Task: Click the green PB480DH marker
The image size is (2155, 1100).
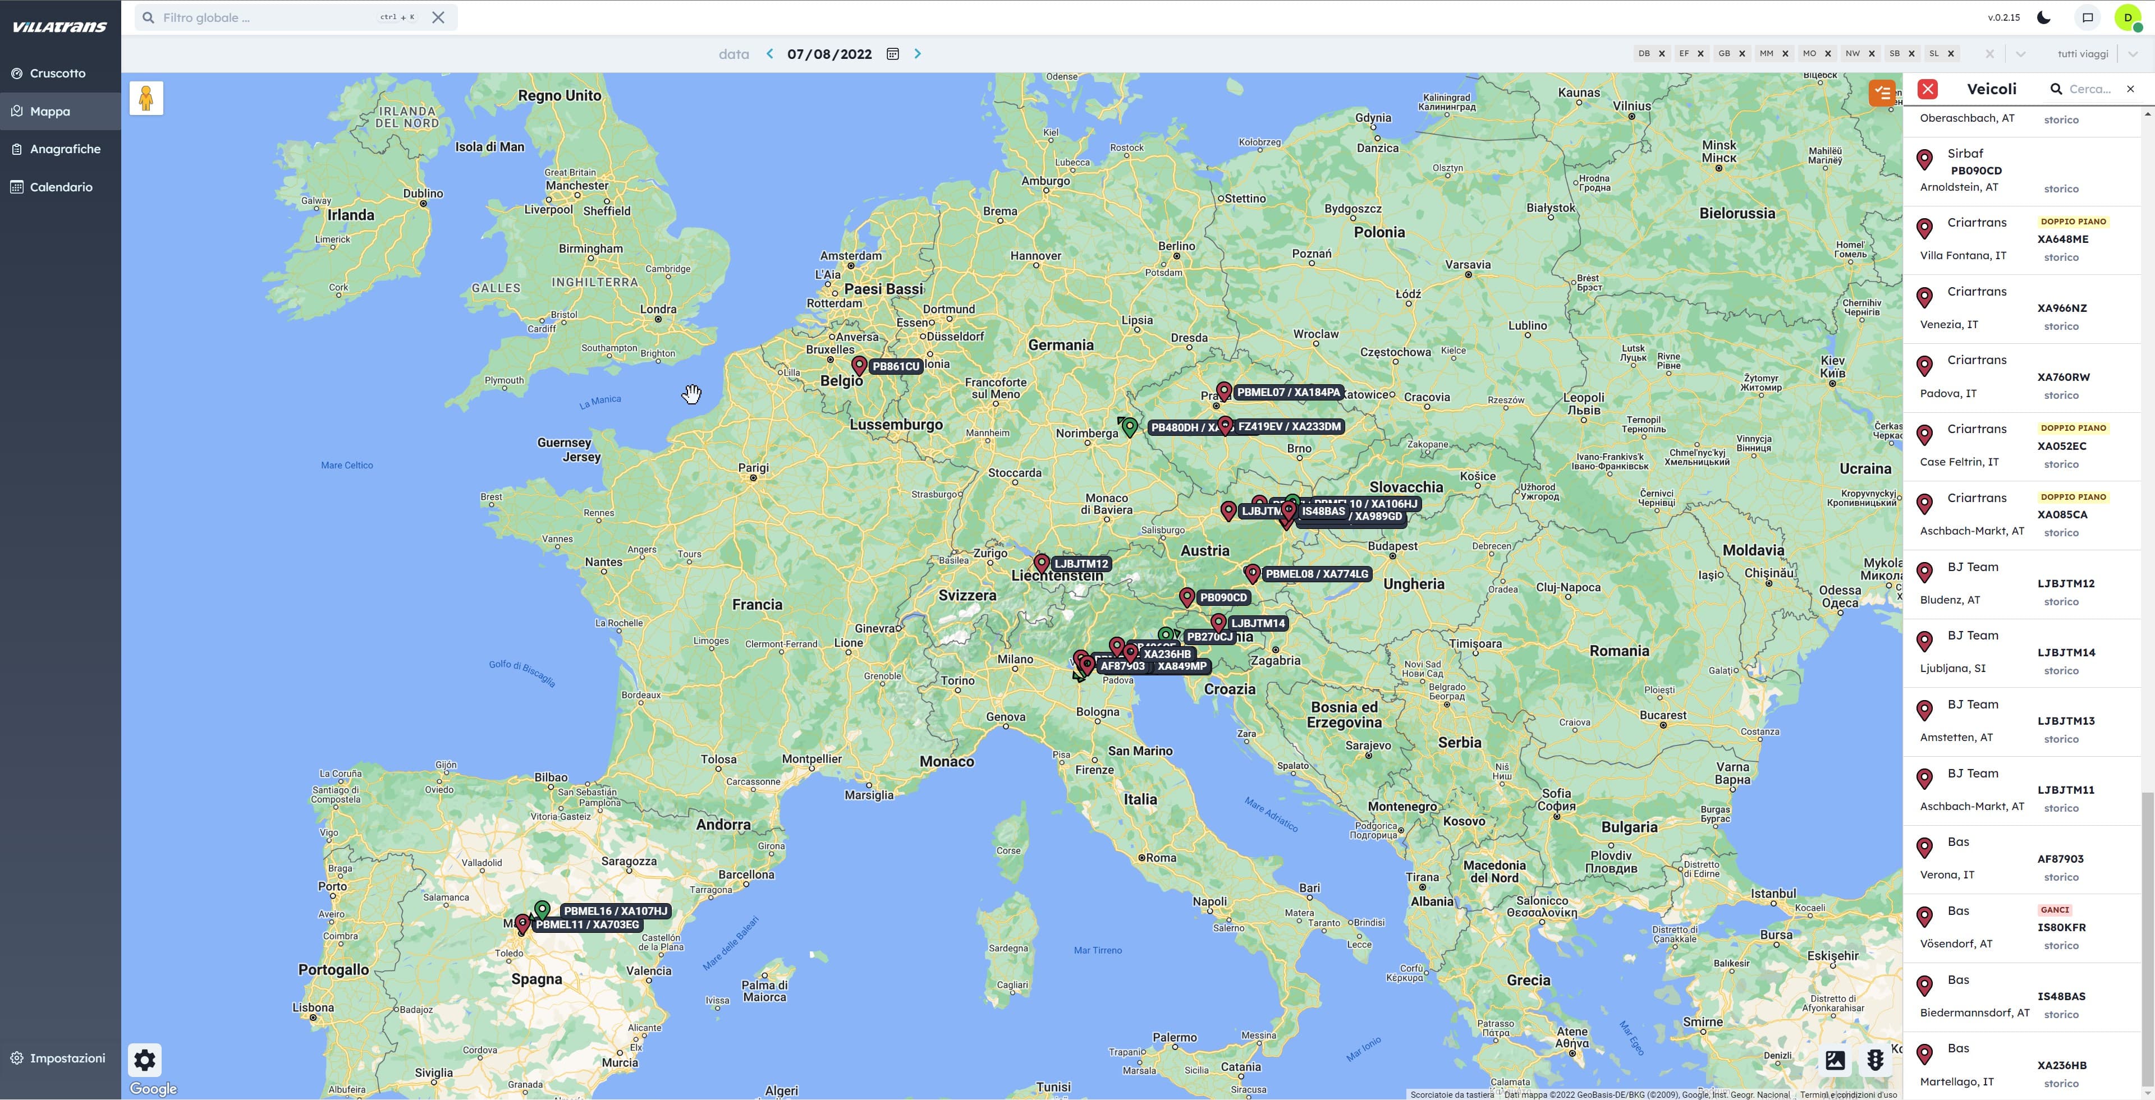Action: click(x=1130, y=427)
